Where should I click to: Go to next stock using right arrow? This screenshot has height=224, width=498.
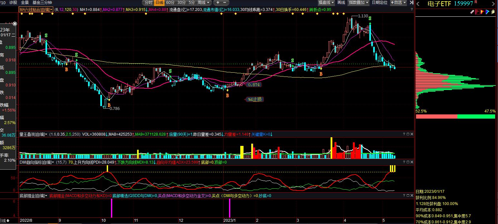click(x=494, y=4)
